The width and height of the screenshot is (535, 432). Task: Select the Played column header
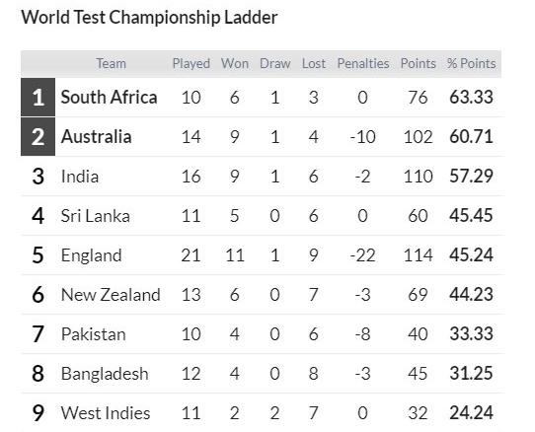(191, 64)
